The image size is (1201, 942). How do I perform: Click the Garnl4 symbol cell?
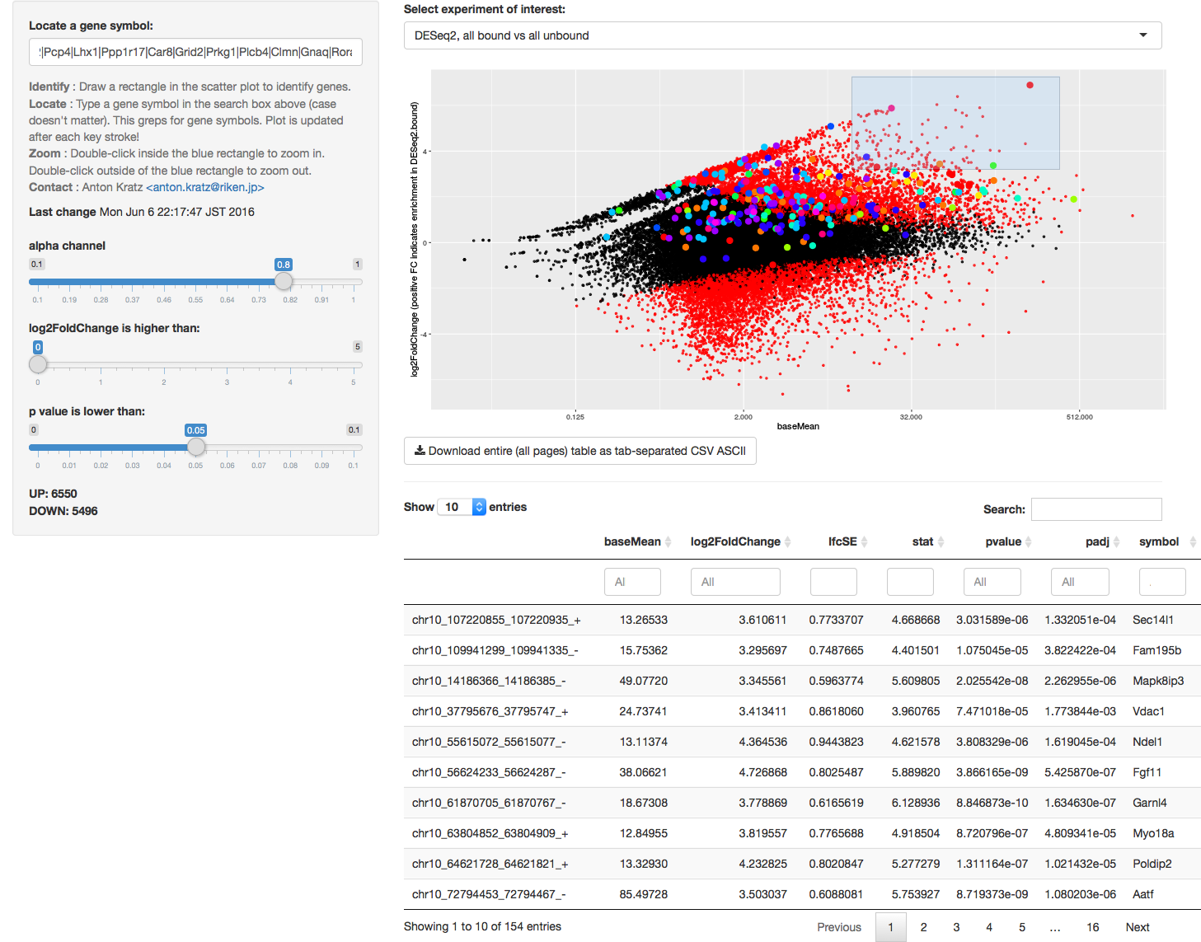pos(1150,803)
